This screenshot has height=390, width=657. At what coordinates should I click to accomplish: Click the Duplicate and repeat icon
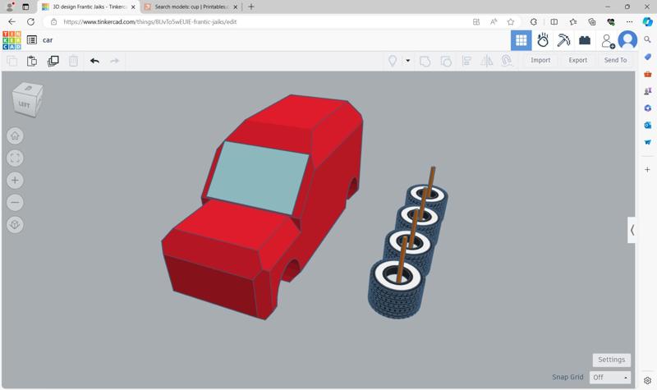click(53, 61)
